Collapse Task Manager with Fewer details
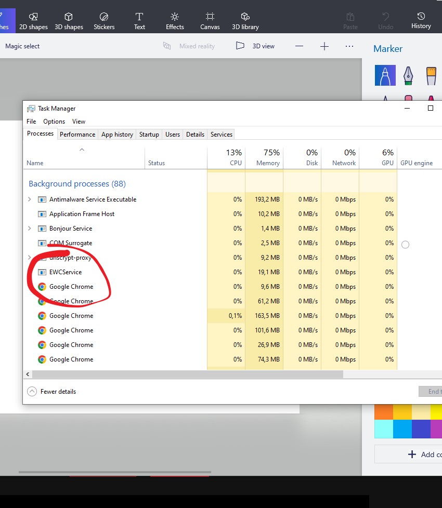The width and height of the screenshot is (442, 508). click(x=52, y=392)
